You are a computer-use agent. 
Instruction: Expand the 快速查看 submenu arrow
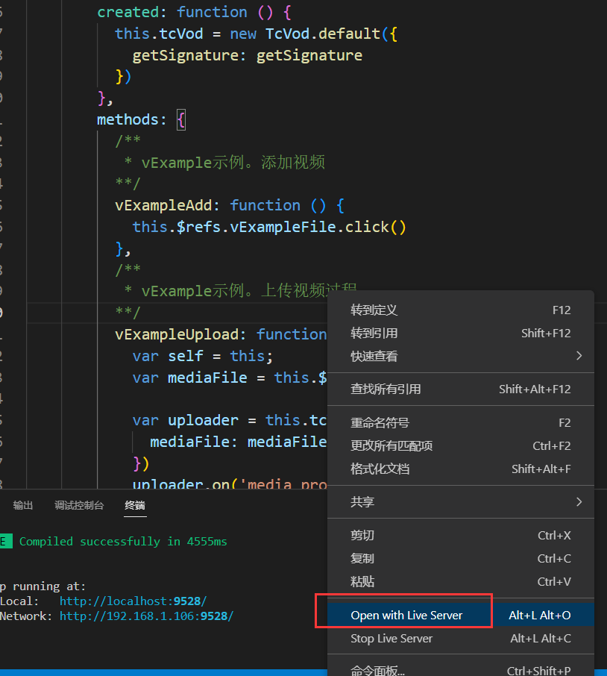point(579,356)
